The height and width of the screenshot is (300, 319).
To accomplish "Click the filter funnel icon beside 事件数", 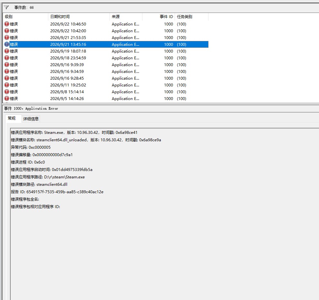I will coord(6,7).
